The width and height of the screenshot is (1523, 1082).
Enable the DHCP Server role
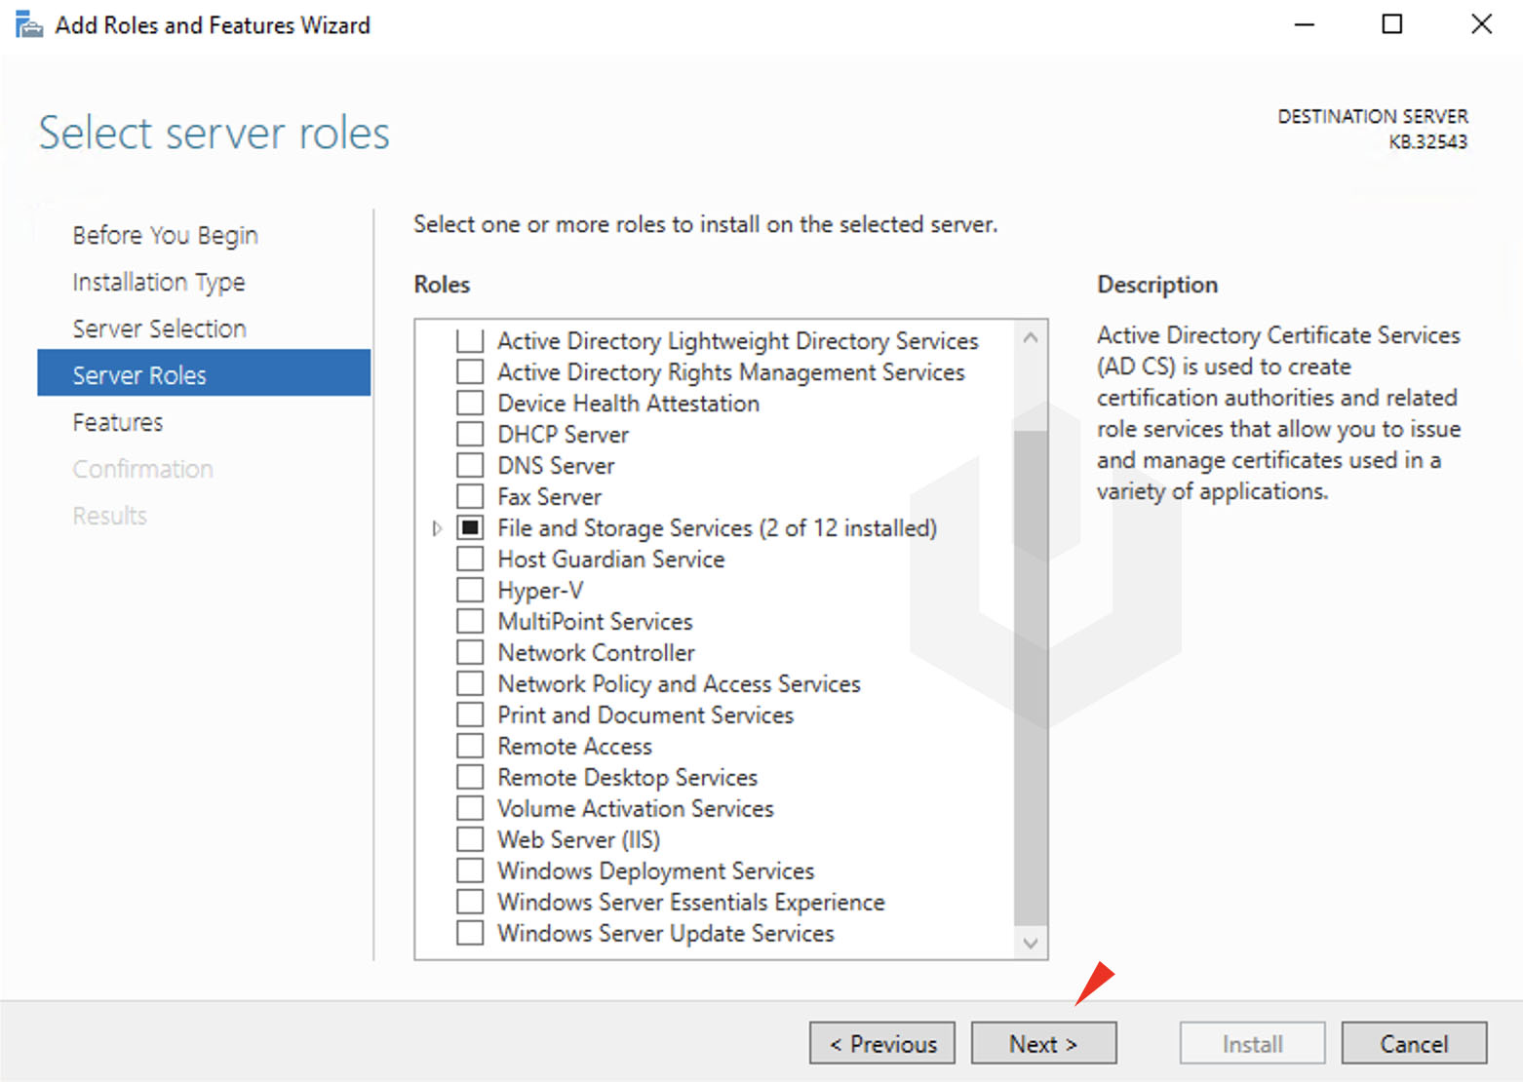click(x=470, y=434)
